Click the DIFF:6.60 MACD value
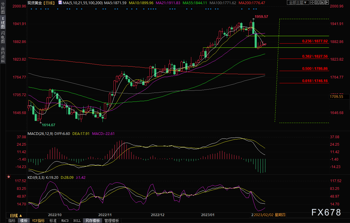This screenshot has width=350, height=223. click(62, 133)
